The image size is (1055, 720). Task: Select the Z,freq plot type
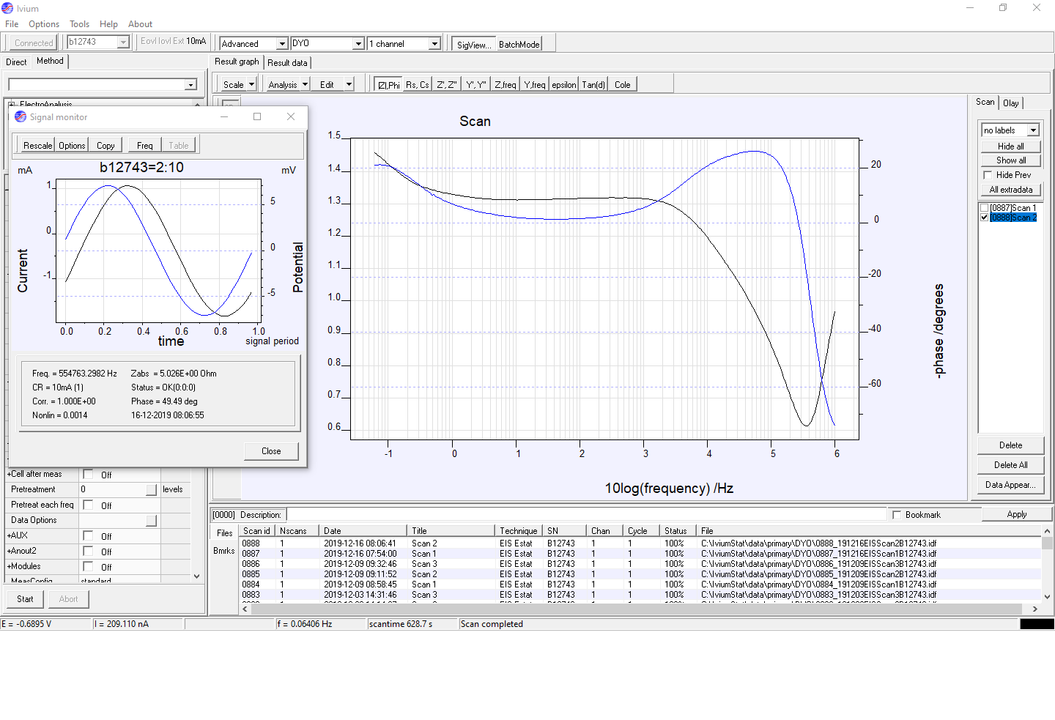tap(506, 85)
